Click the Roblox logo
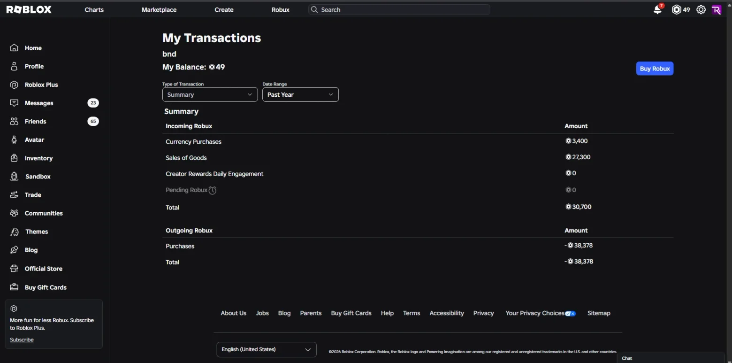 coord(29,9)
